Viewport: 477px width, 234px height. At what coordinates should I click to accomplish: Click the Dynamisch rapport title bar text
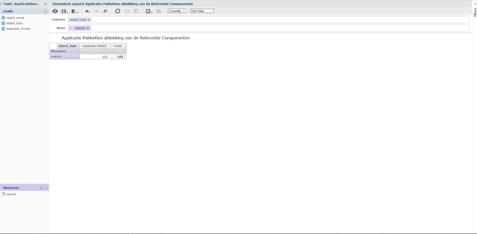122,4
